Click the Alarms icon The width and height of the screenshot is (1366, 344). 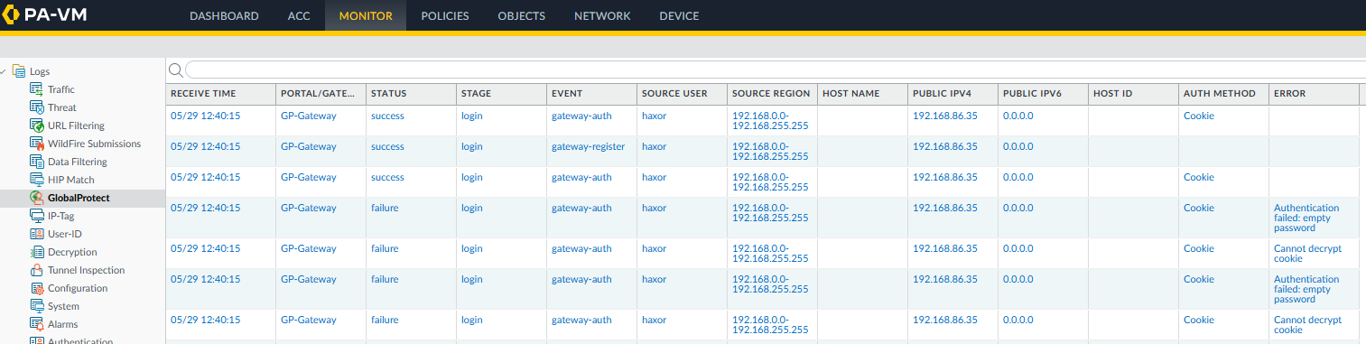click(37, 324)
